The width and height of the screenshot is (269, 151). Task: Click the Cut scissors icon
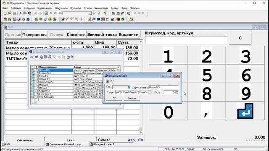pyautogui.click(x=21, y=13)
